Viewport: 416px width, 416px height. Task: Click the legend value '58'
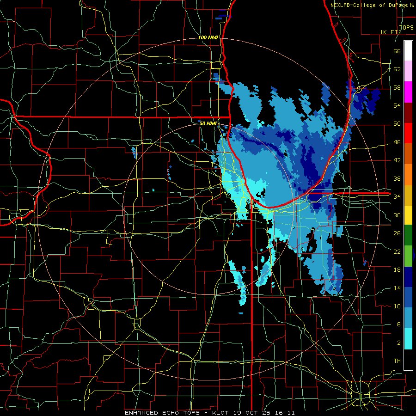(397, 87)
